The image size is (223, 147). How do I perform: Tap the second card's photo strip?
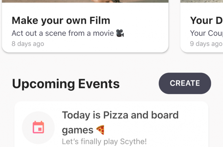(x=202, y=1)
